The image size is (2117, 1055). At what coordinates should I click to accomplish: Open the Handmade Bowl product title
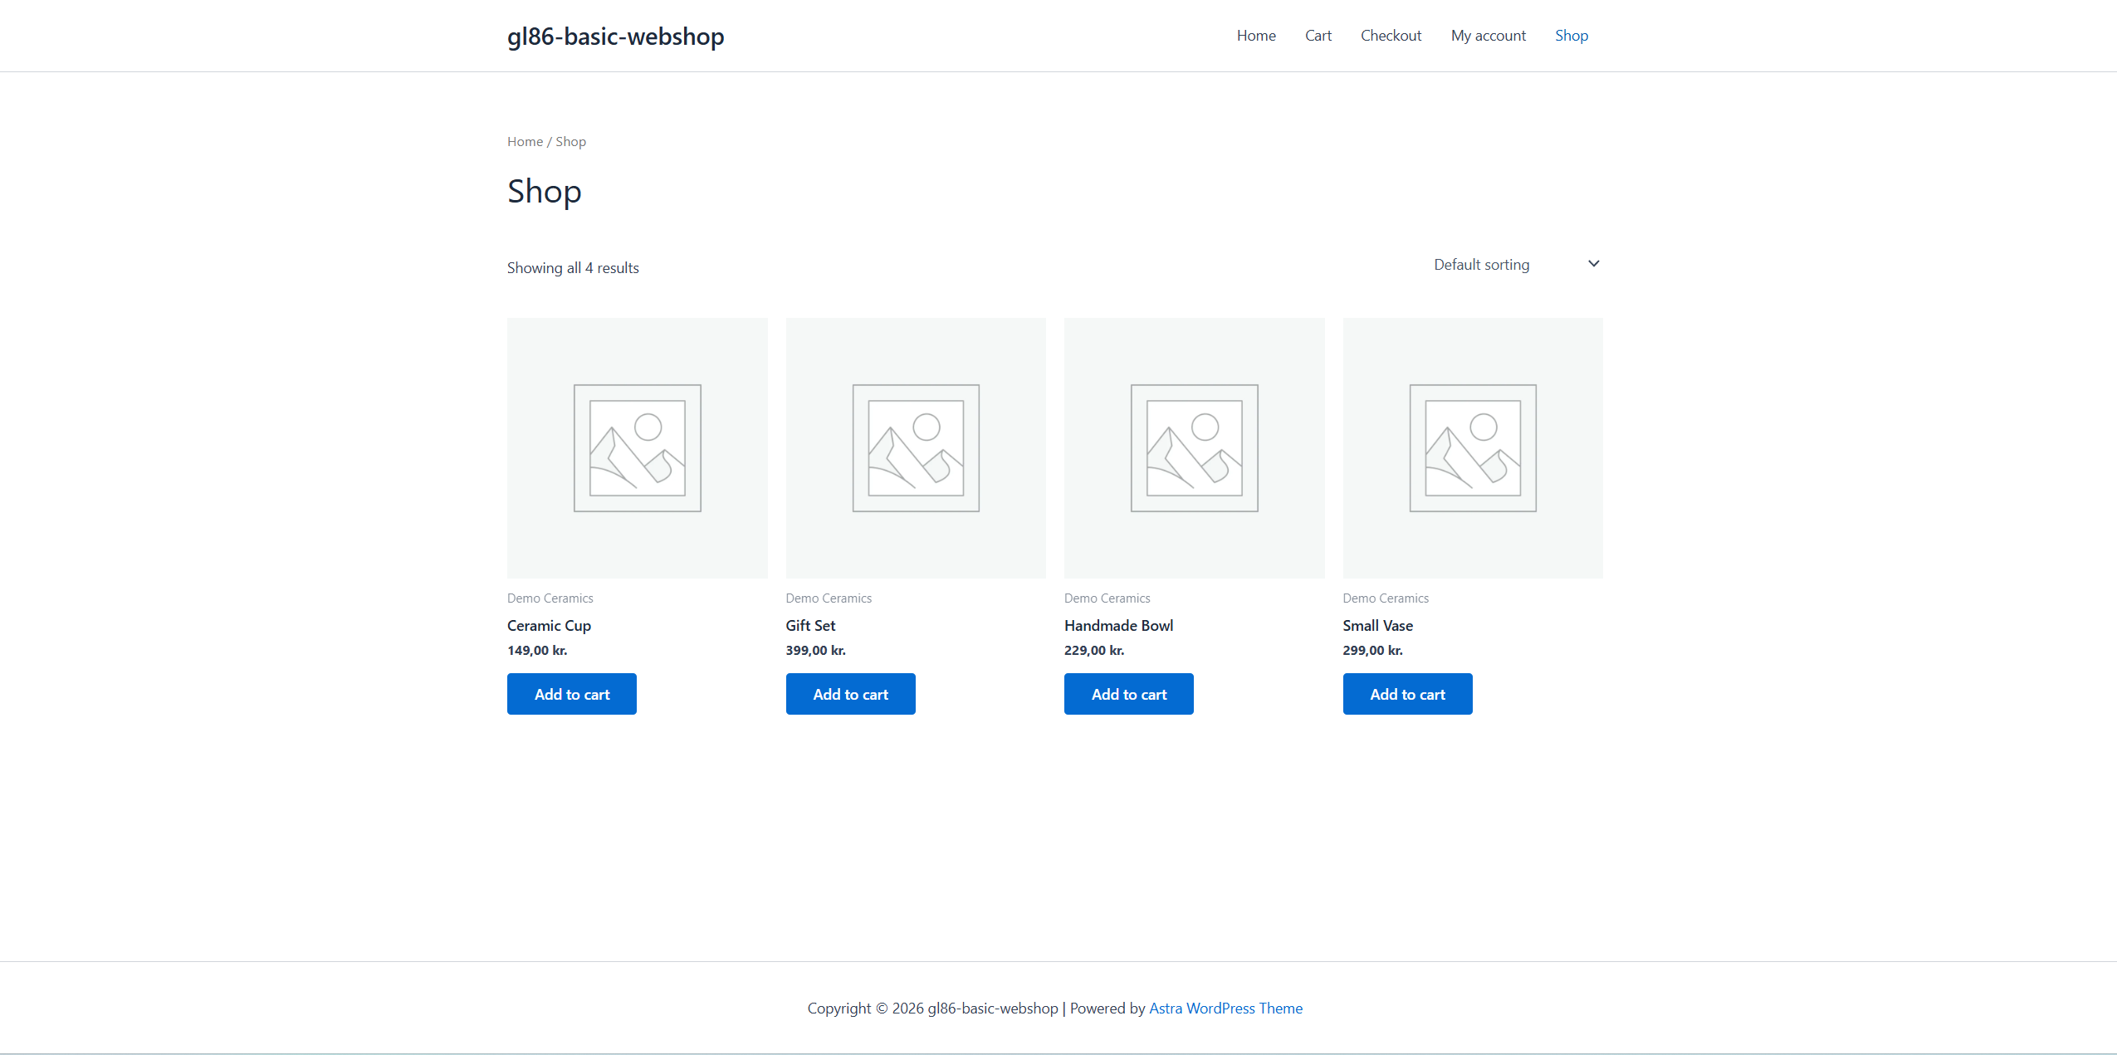click(x=1118, y=626)
